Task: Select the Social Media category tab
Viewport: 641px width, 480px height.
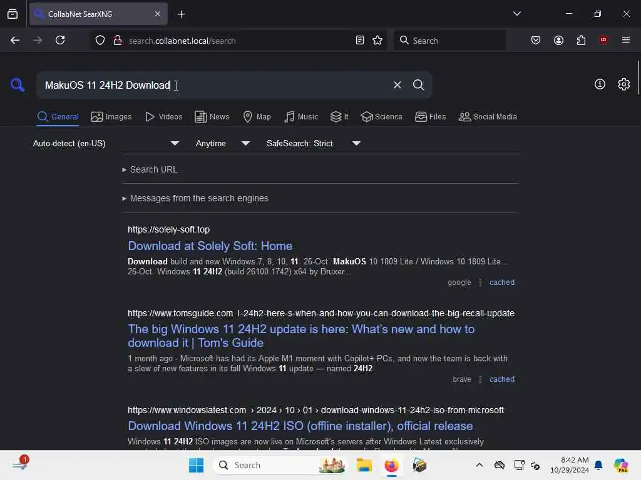Action: coord(488,117)
